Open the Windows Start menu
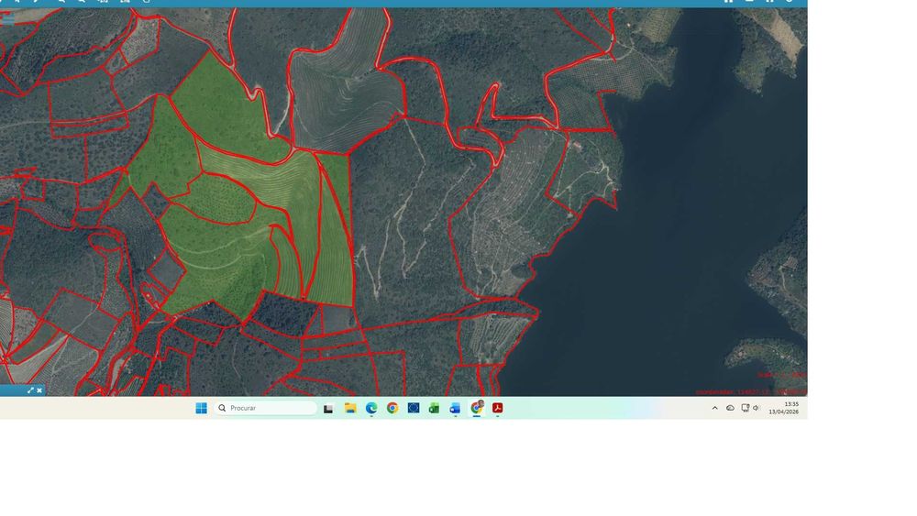The width and height of the screenshot is (917, 516). click(201, 408)
